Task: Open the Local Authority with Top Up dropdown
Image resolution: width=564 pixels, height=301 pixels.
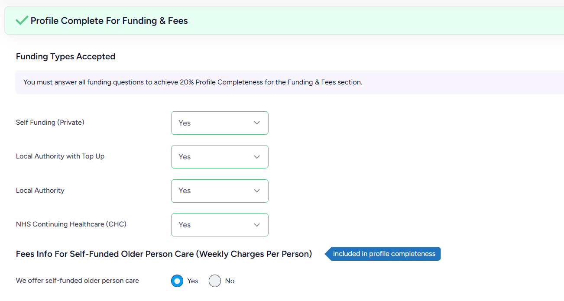Action: [x=220, y=157]
